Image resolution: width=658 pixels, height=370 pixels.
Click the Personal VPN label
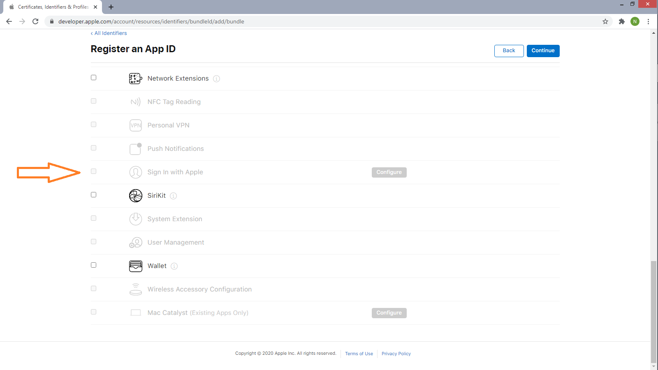point(169,125)
